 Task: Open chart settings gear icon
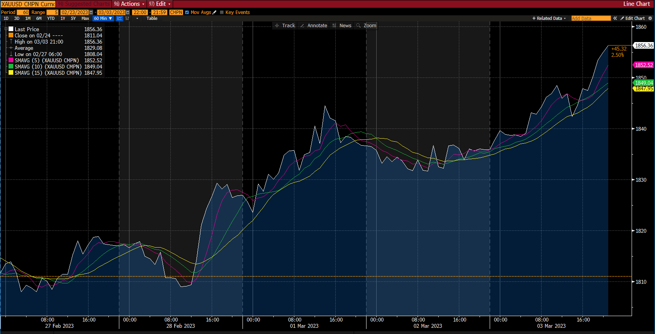[x=650, y=18]
